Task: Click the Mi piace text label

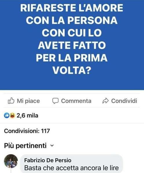Action: click(x=28, y=101)
